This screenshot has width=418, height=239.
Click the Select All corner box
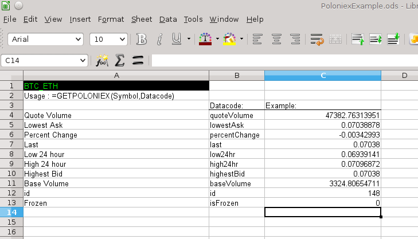click(11, 76)
